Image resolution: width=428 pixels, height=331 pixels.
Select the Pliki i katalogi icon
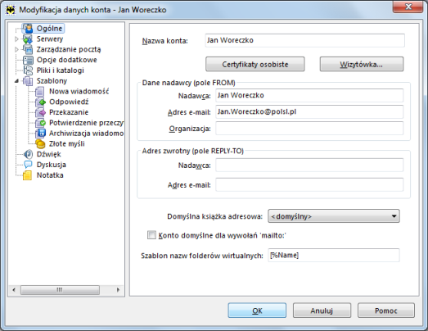click(28, 70)
